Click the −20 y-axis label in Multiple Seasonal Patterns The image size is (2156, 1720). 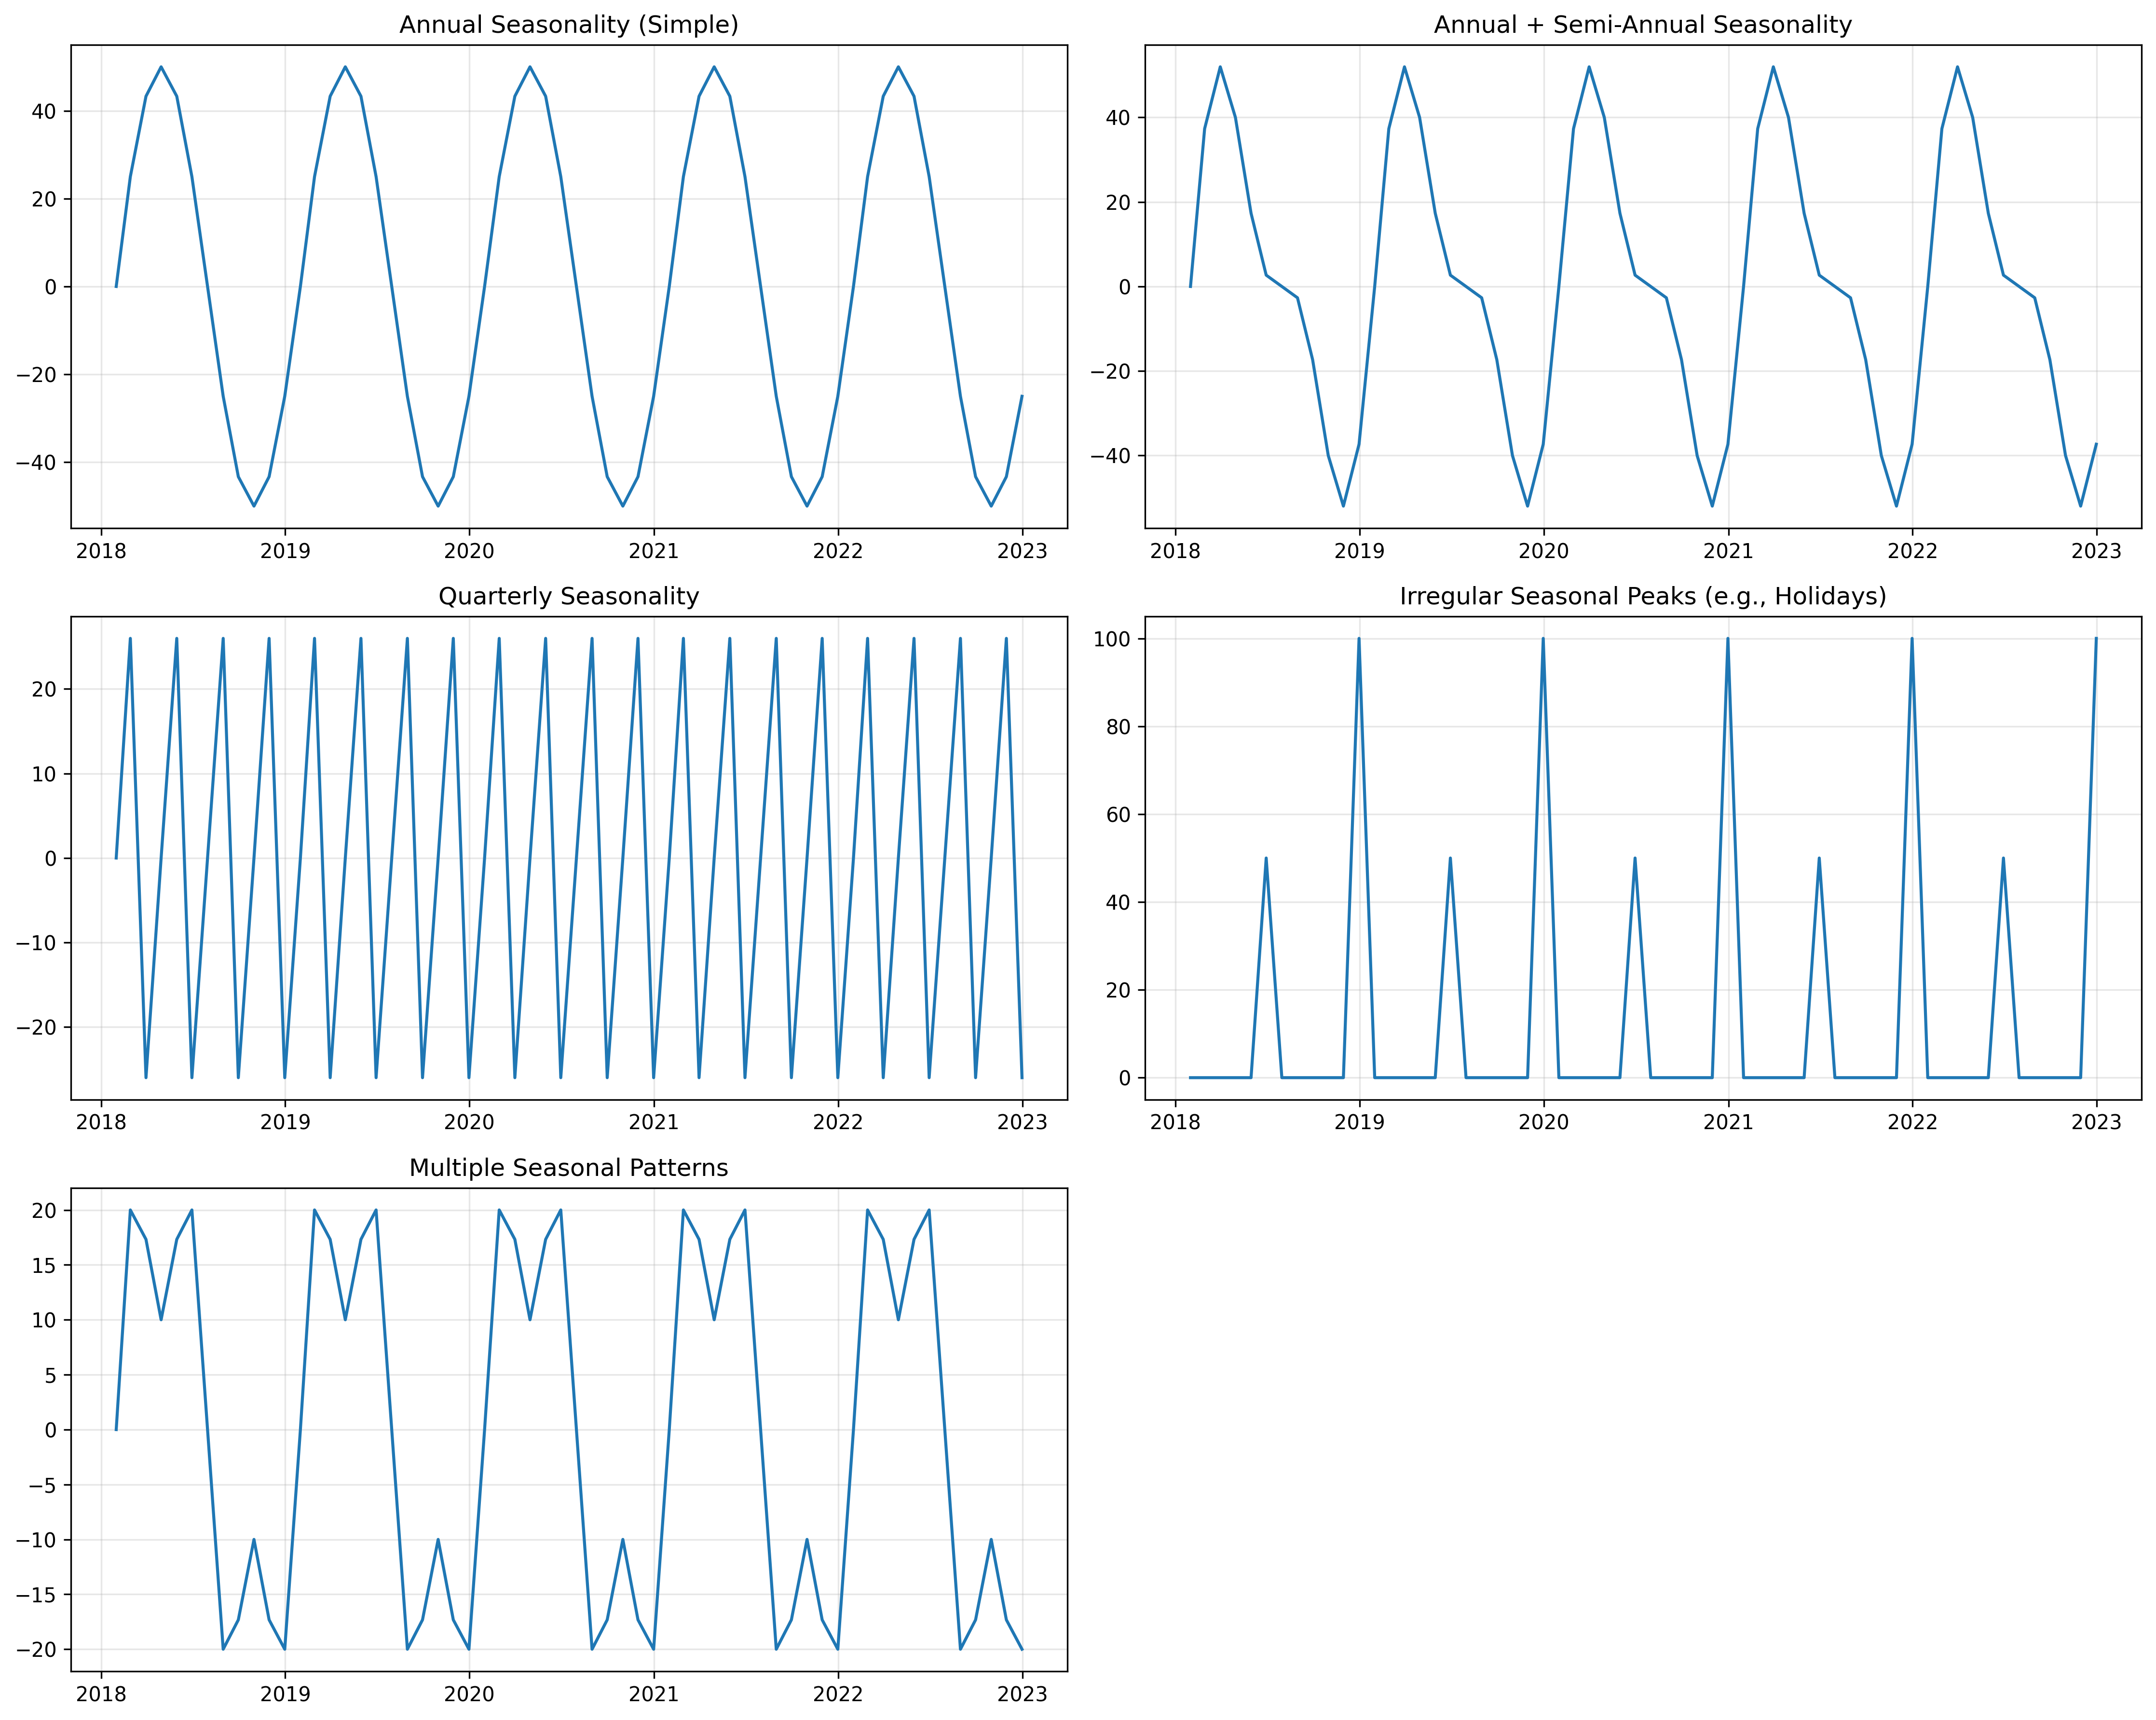click(37, 1650)
